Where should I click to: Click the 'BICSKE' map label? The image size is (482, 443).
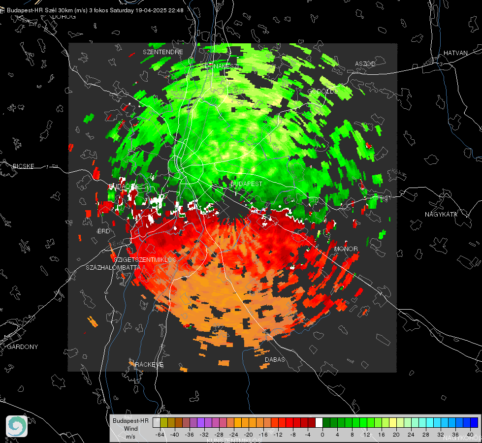coord(24,166)
